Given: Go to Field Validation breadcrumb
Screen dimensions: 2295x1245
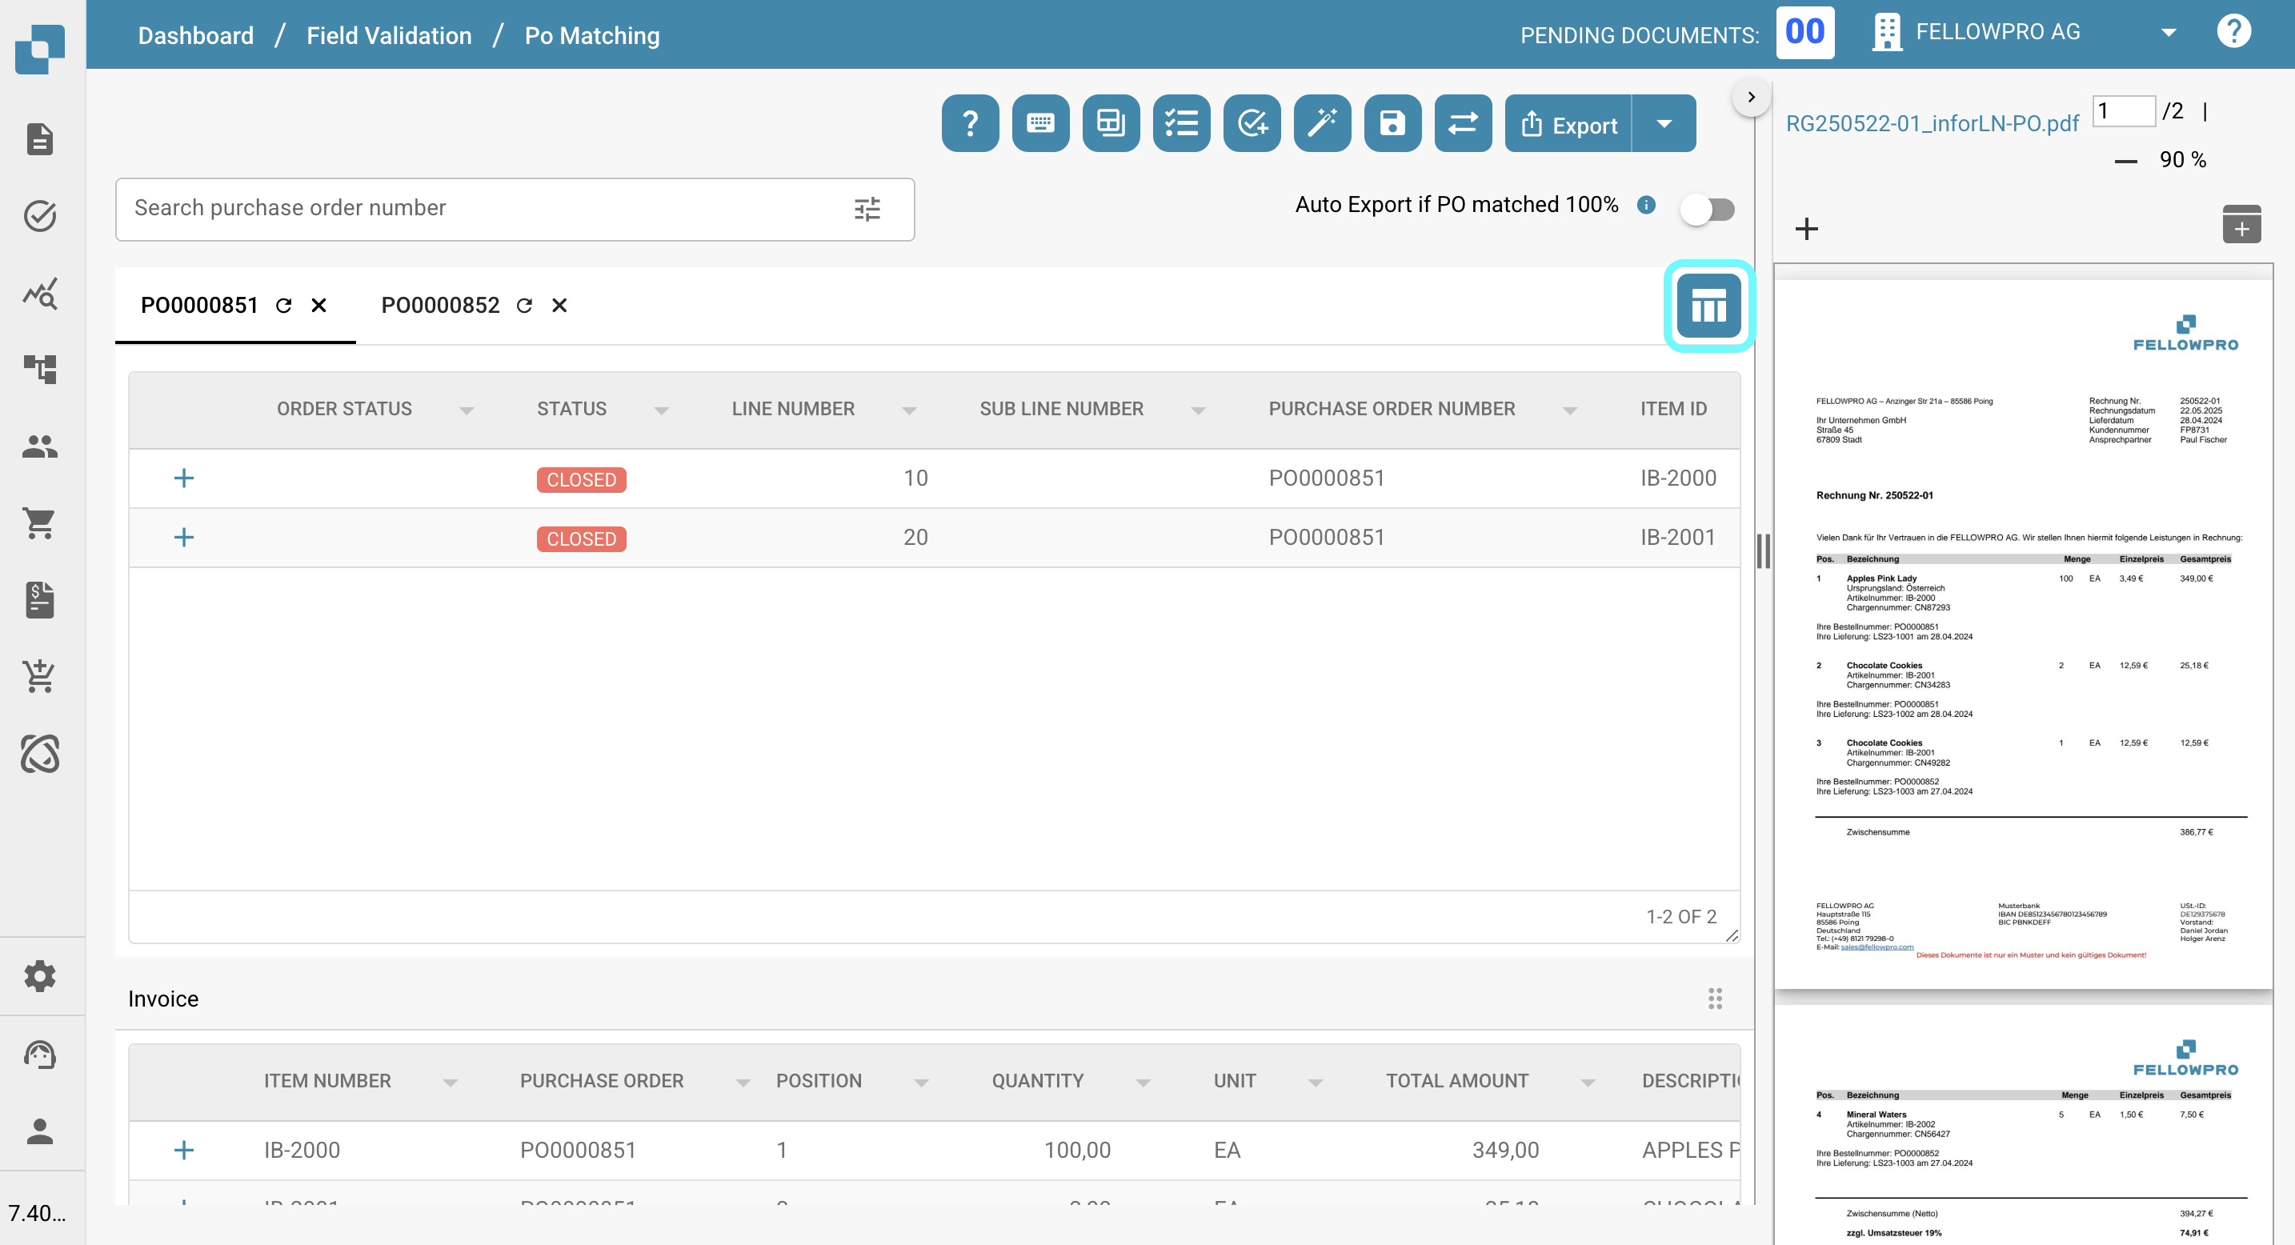Looking at the screenshot, I should point(388,36).
